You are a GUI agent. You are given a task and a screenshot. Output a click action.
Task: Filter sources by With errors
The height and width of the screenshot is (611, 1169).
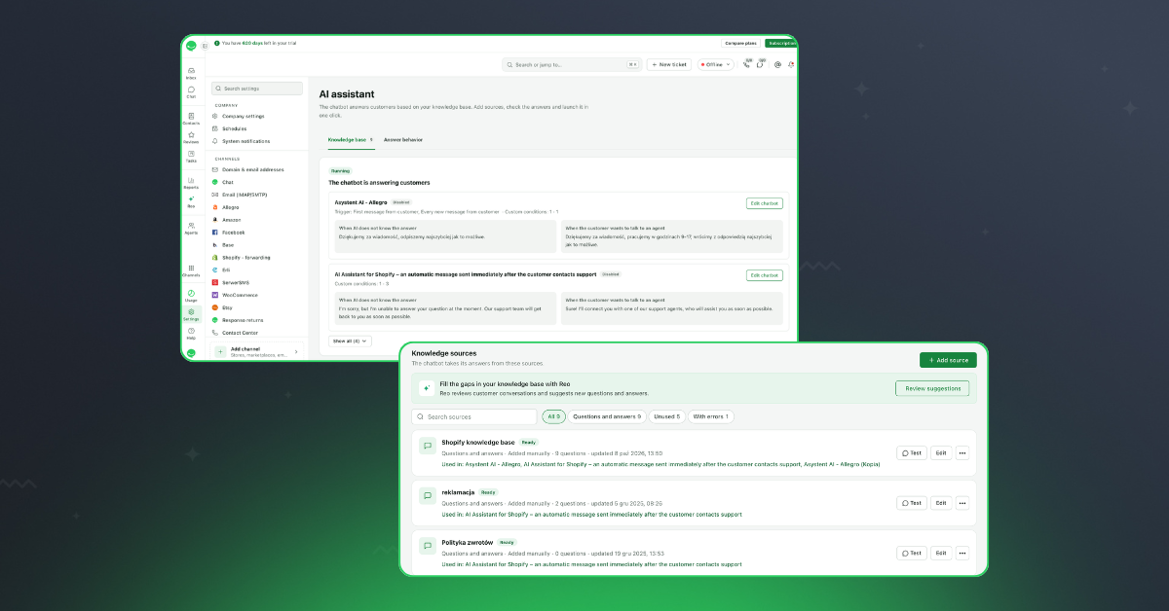point(711,416)
